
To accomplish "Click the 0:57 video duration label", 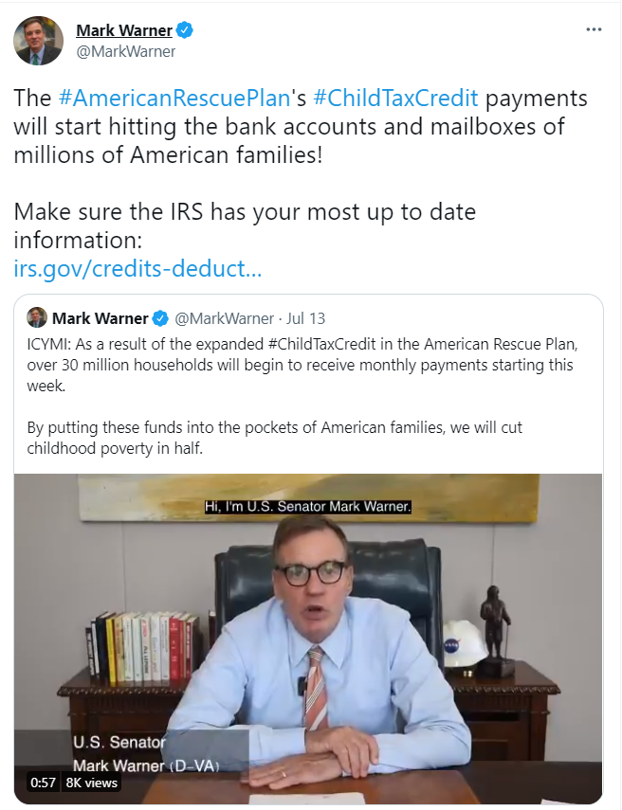I will coord(43,783).
